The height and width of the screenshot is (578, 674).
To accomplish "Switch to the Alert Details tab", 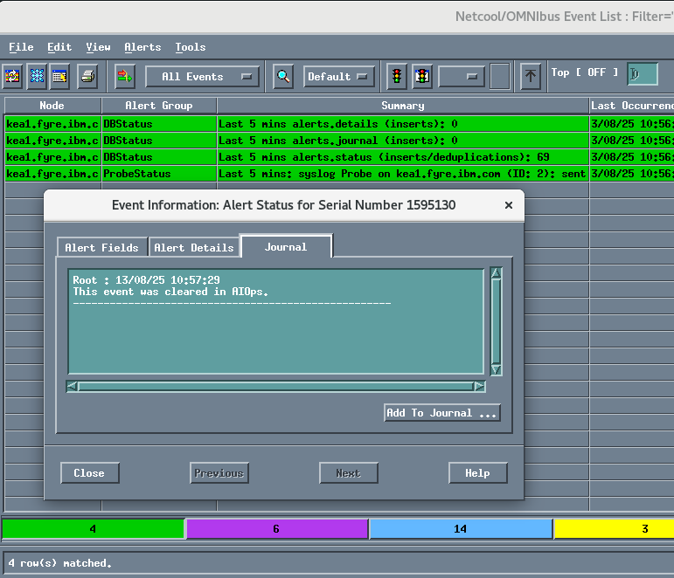I will tap(194, 247).
